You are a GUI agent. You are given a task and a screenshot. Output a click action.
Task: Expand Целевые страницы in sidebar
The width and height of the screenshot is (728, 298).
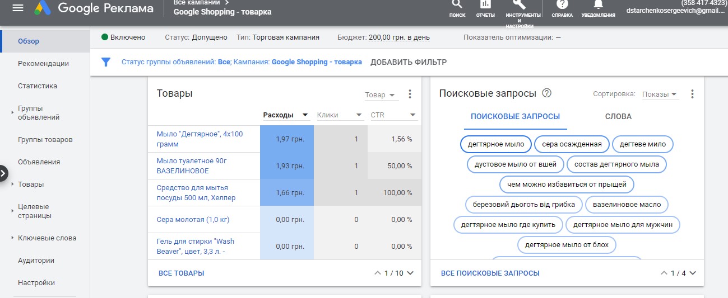(12, 211)
